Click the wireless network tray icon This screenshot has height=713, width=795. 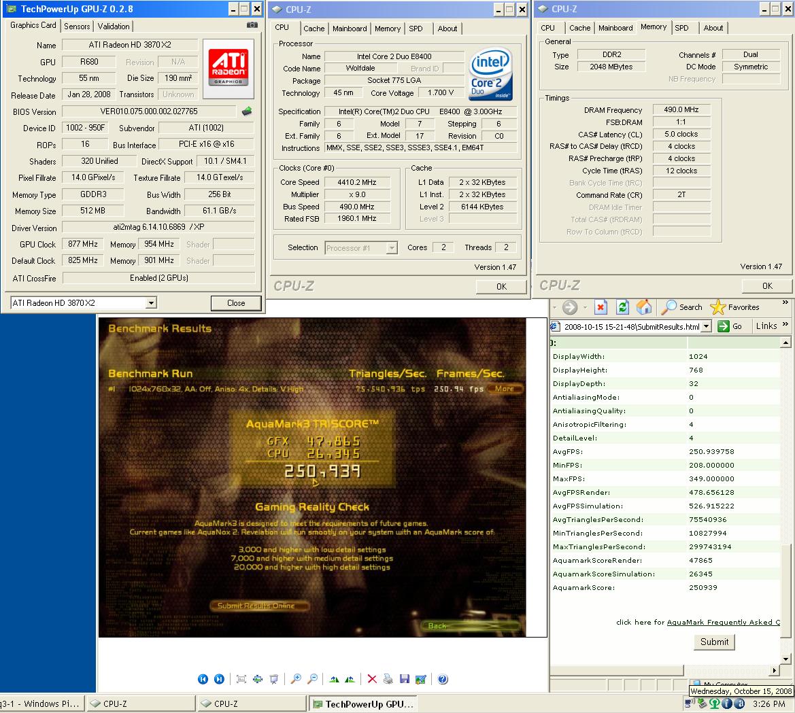click(x=690, y=703)
